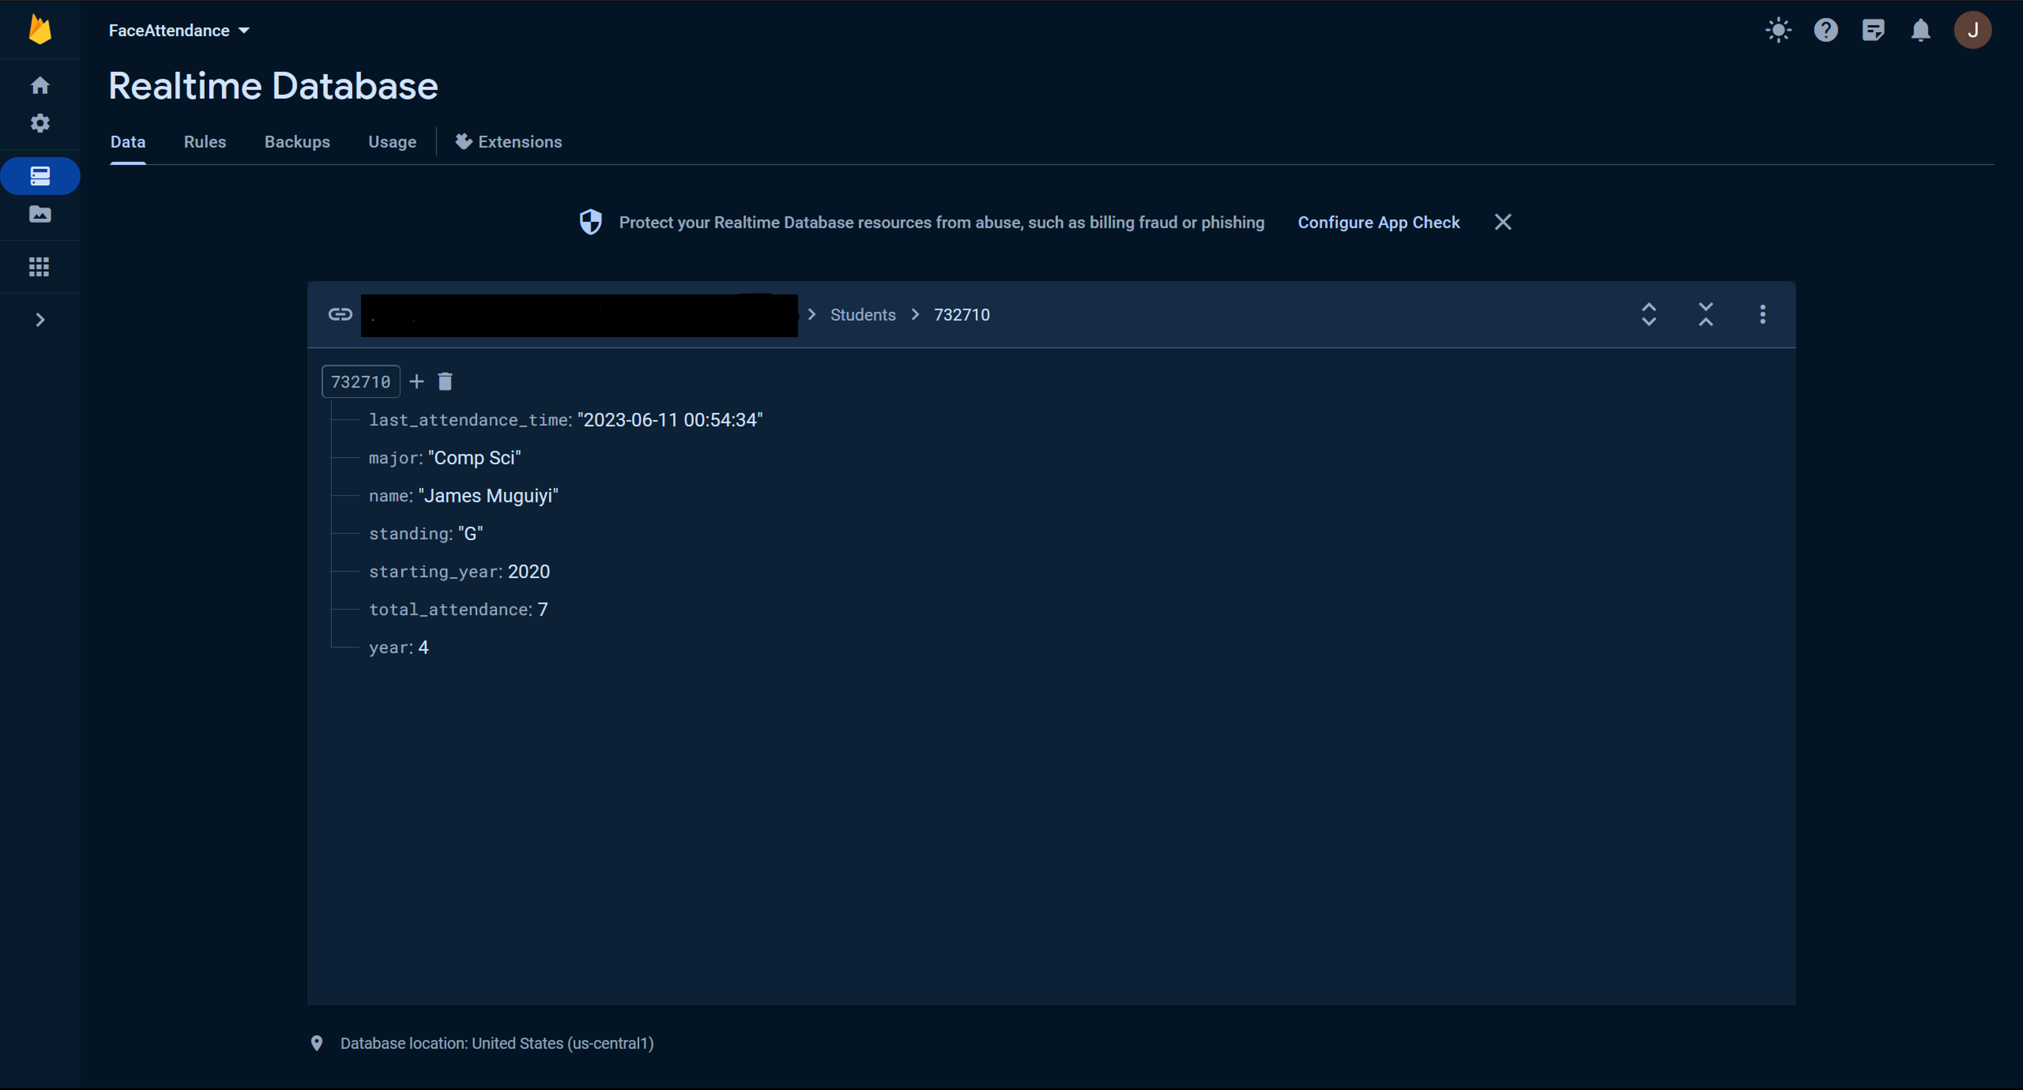Click the Extensions puzzle piece icon
This screenshot has width=2023, height=1090.
pos(462,141)
